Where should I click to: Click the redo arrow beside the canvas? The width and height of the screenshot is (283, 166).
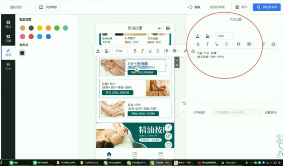pos(184,112)
